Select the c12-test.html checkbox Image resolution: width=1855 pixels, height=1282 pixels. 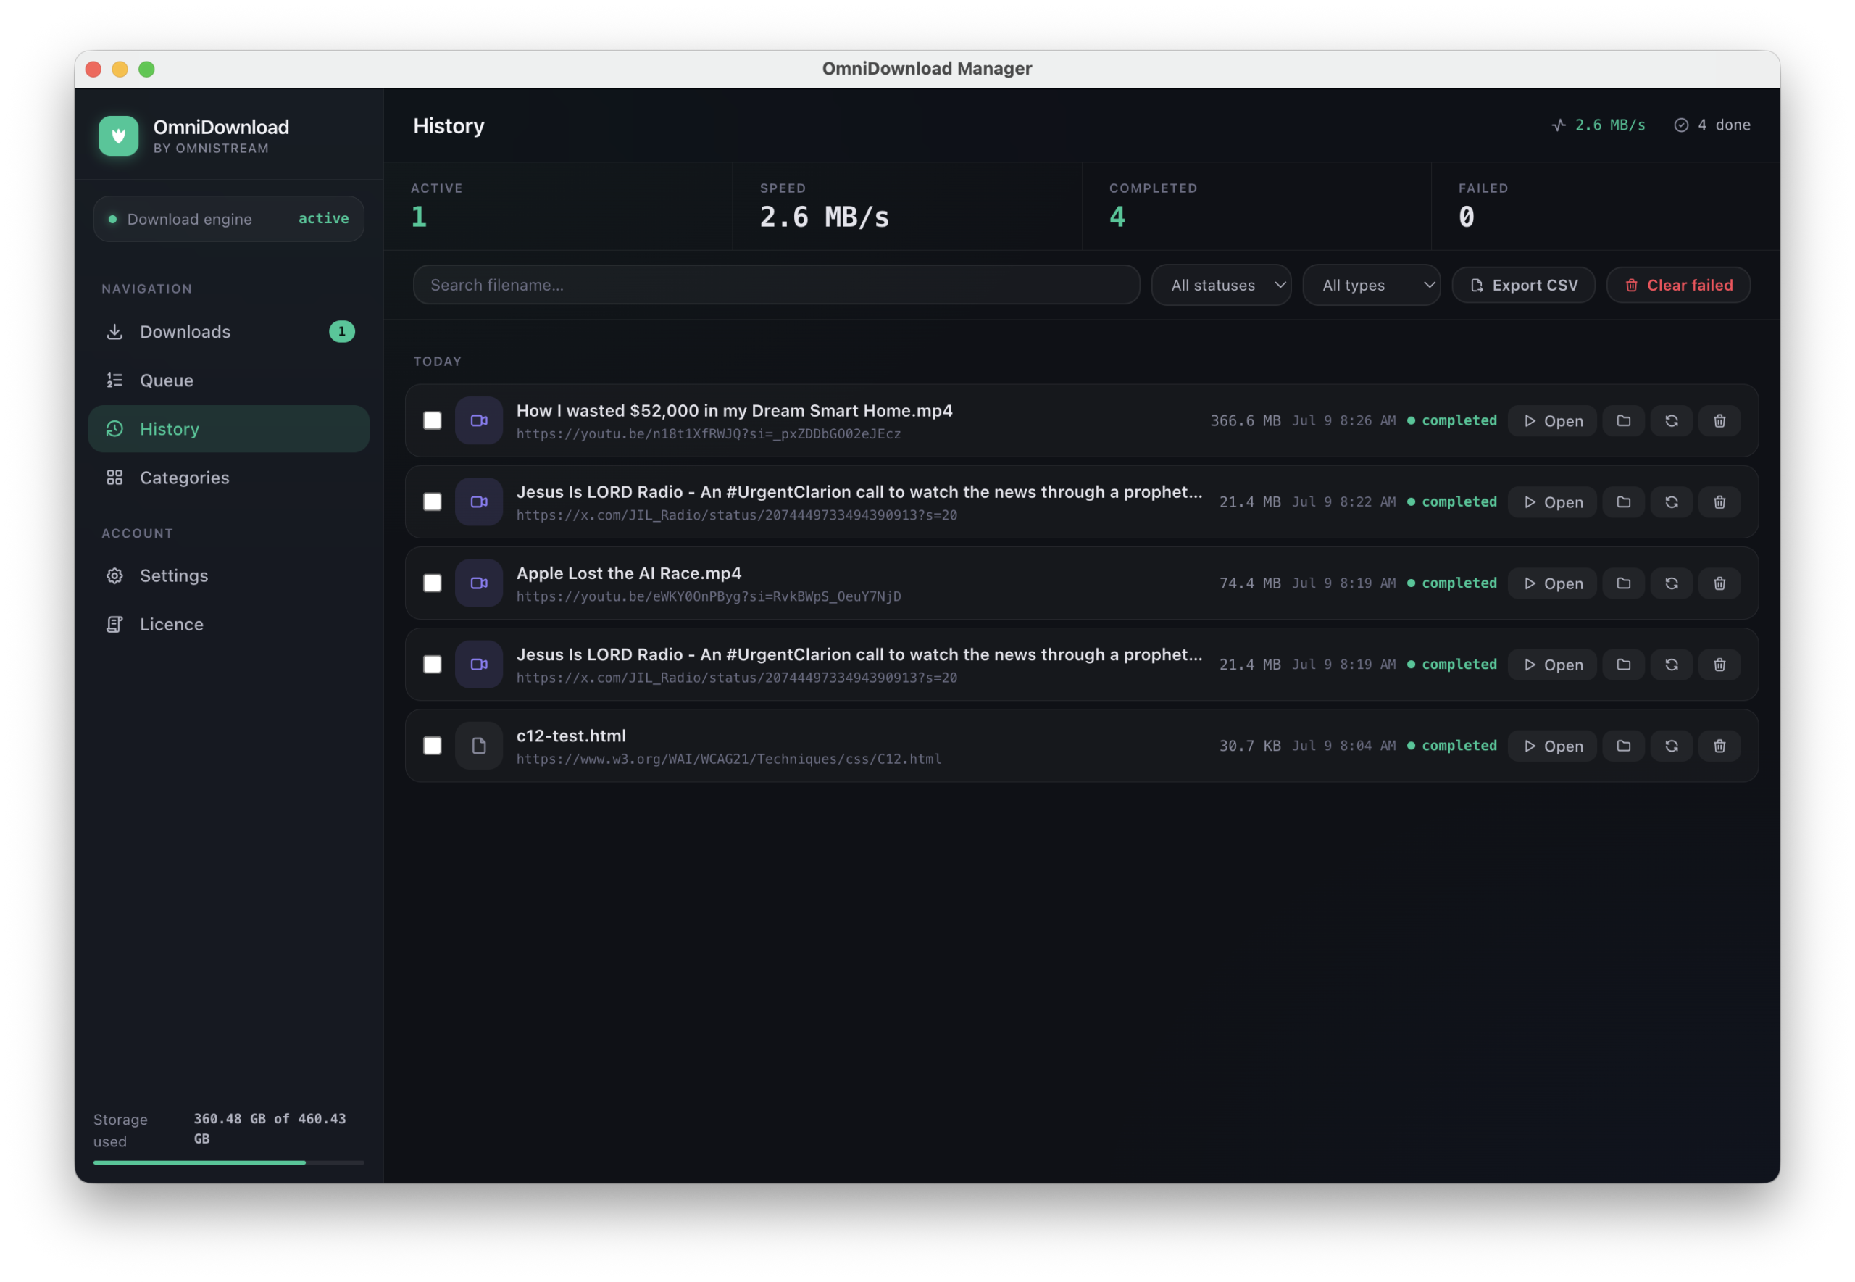(432, 746)
